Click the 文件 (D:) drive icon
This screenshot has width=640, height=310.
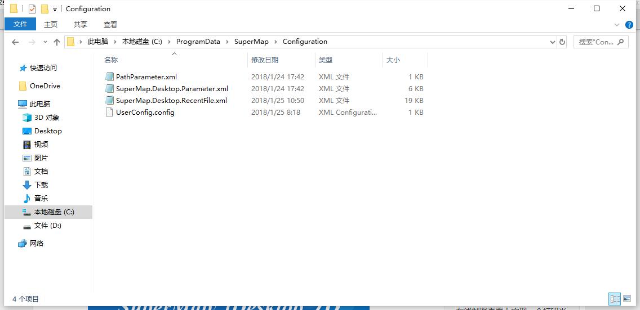point(27,226)
